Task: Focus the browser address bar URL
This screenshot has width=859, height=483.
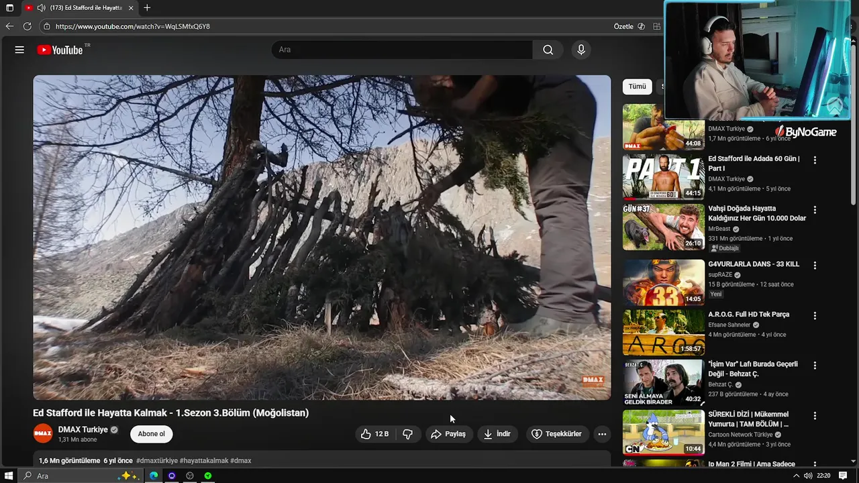Action: (133, 26)
